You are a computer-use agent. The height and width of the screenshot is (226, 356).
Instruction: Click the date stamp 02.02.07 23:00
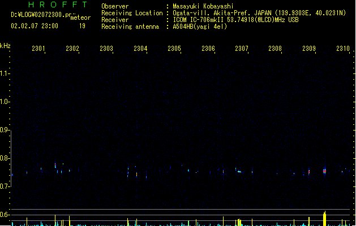[x=35, y=26]
